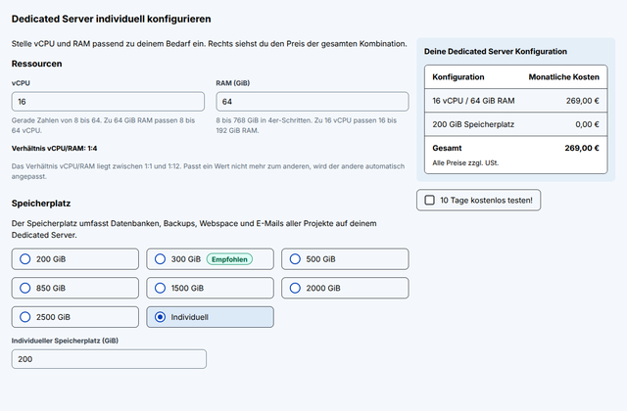Select the 200 GiB storage option
This screenshot has height=411, width=627.
click(75, 258)
